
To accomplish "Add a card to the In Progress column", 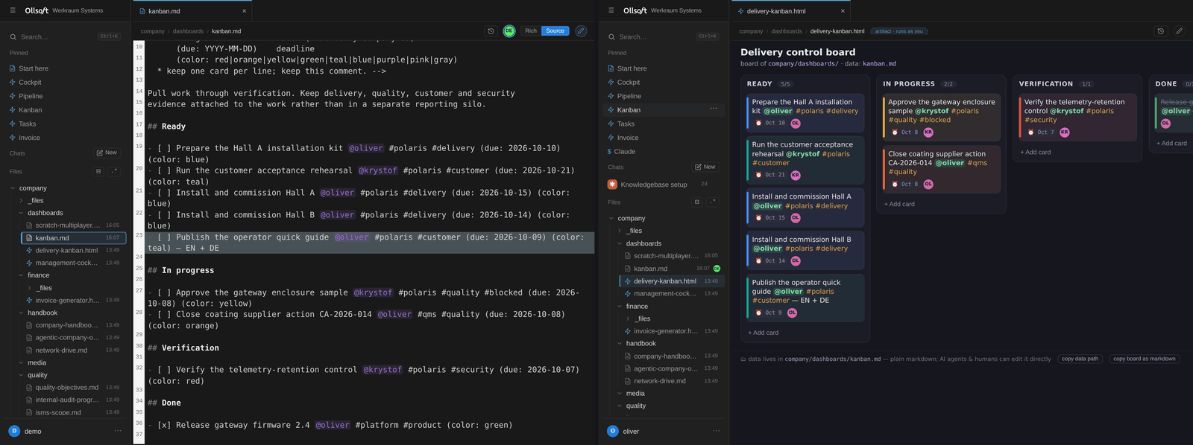I will click(x=899, y=204).
